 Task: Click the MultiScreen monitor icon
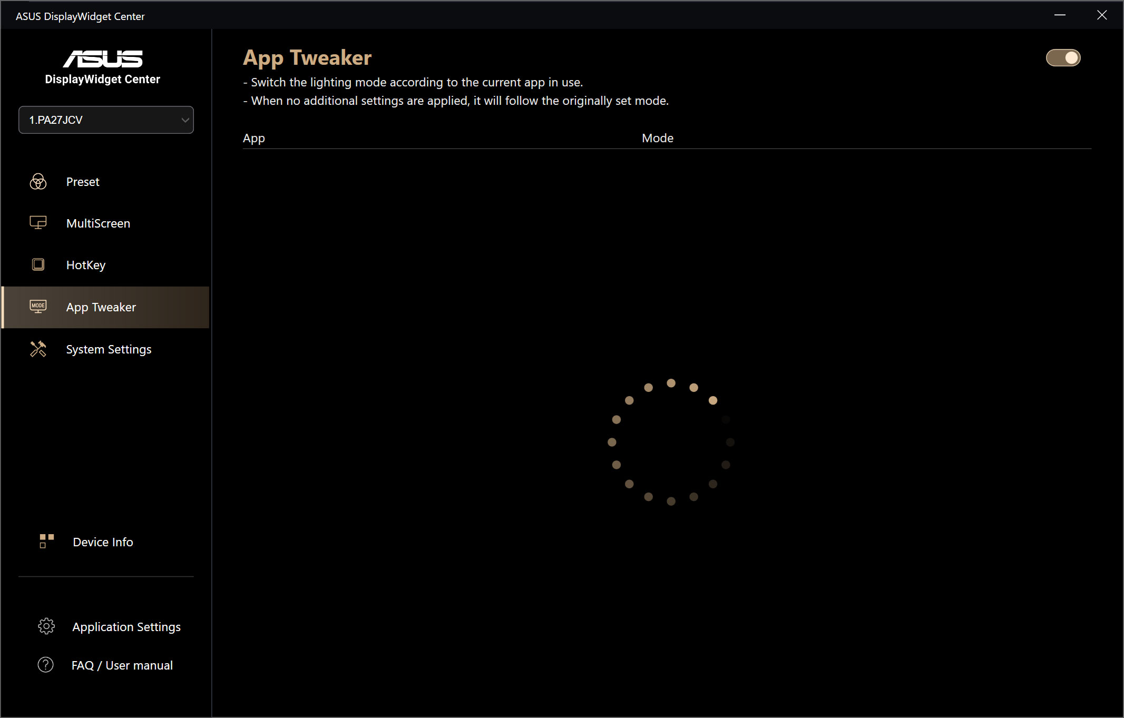tap(38, 223)
